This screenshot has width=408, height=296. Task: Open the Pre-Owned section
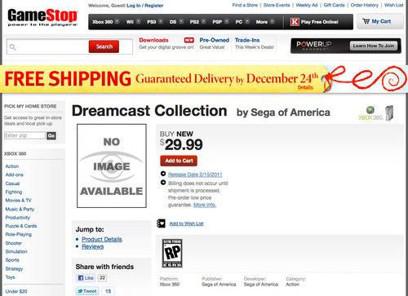tap(215, 40)
